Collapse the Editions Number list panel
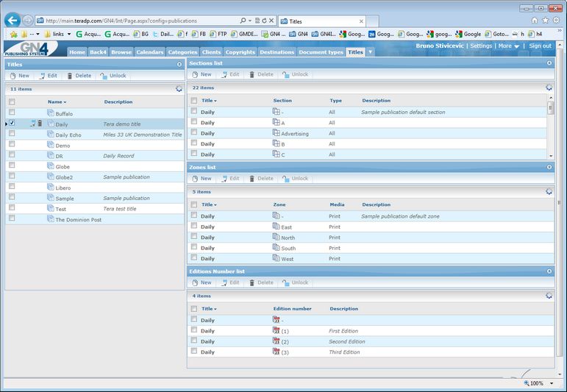This screenshot has height=392, width=567. pos(549,271)
